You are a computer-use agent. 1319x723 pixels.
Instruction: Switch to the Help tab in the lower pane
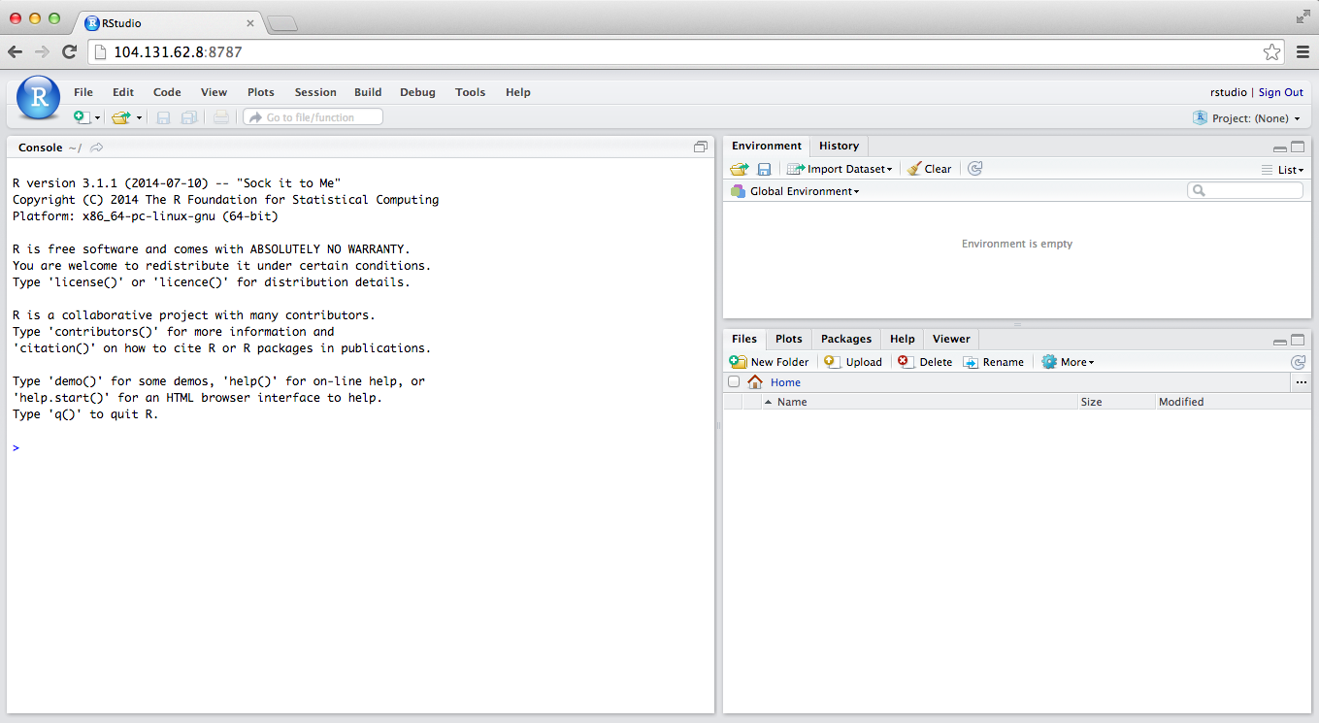coord(903,339)
